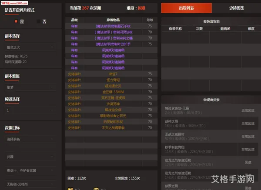Click the 邀请函 column header

pos(225,29)
